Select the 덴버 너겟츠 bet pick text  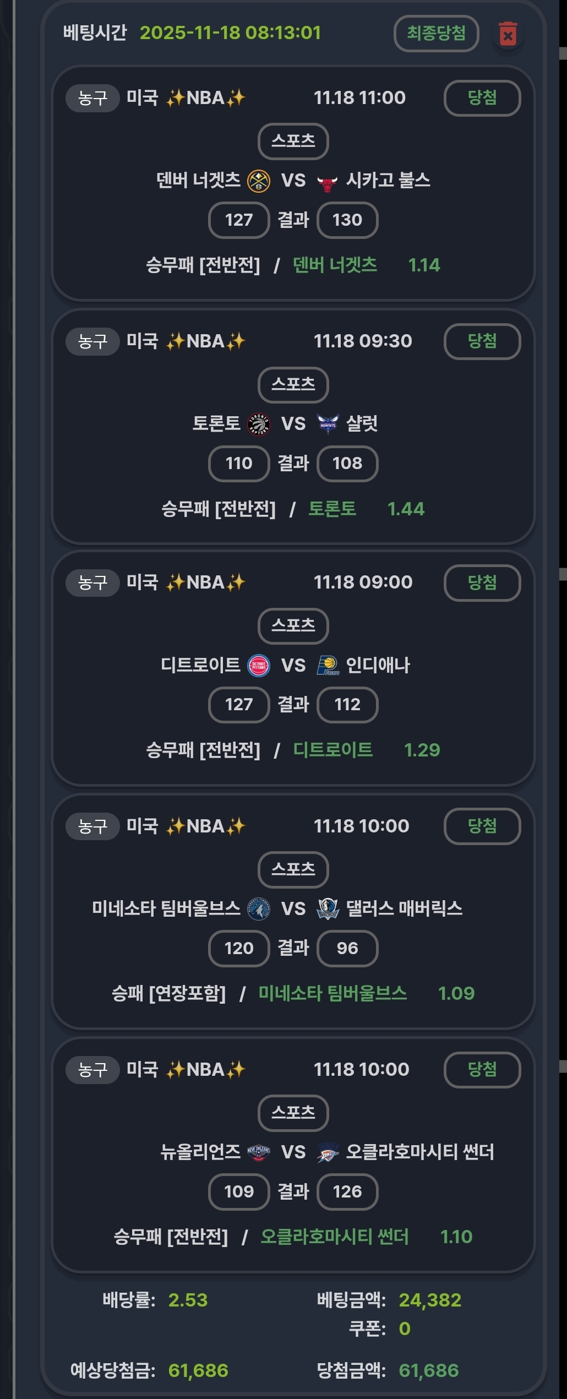335,265
